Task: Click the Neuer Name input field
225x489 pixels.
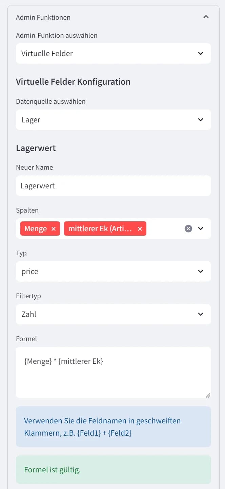Action: pyautogui.click(x=113, y=186)
